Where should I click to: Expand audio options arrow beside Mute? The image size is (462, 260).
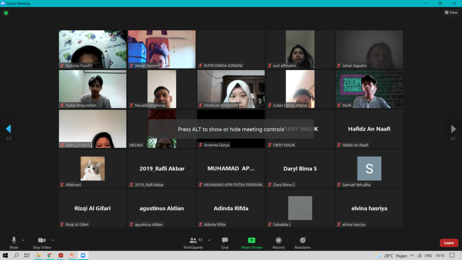23,240
